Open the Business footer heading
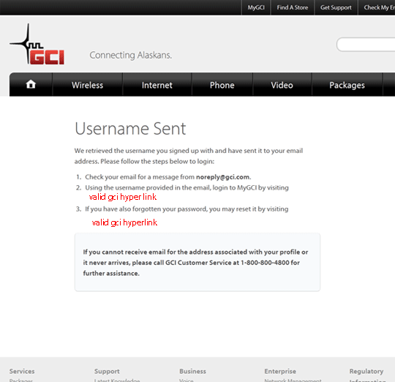 (x=192, y=371)
